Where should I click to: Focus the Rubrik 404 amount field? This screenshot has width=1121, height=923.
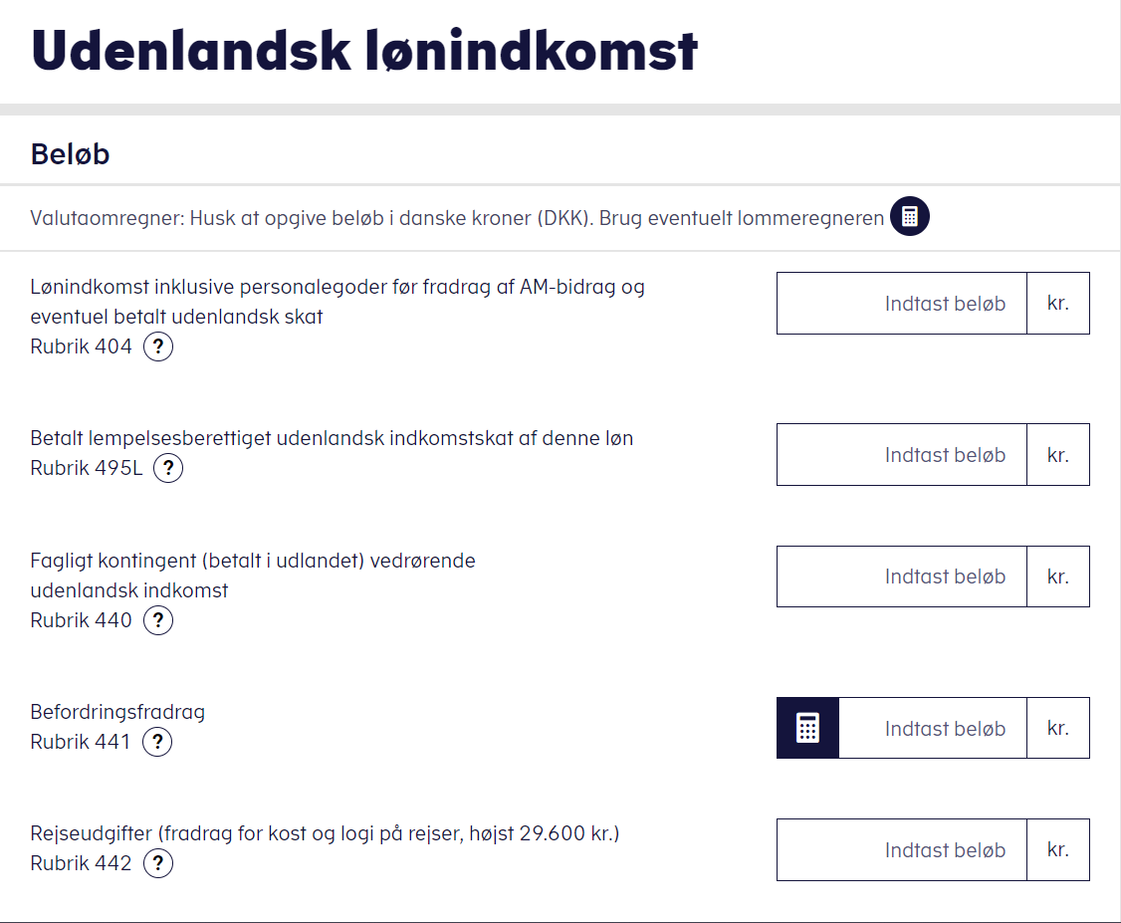pyautogui.click(x=902, y=303)
